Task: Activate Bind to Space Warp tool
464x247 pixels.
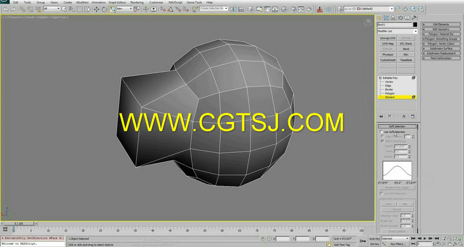Action: click(x=38, y=9)
